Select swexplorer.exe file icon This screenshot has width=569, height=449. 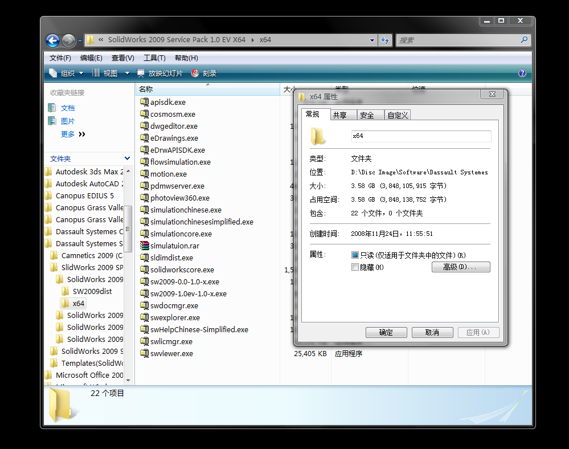point(145,317)
